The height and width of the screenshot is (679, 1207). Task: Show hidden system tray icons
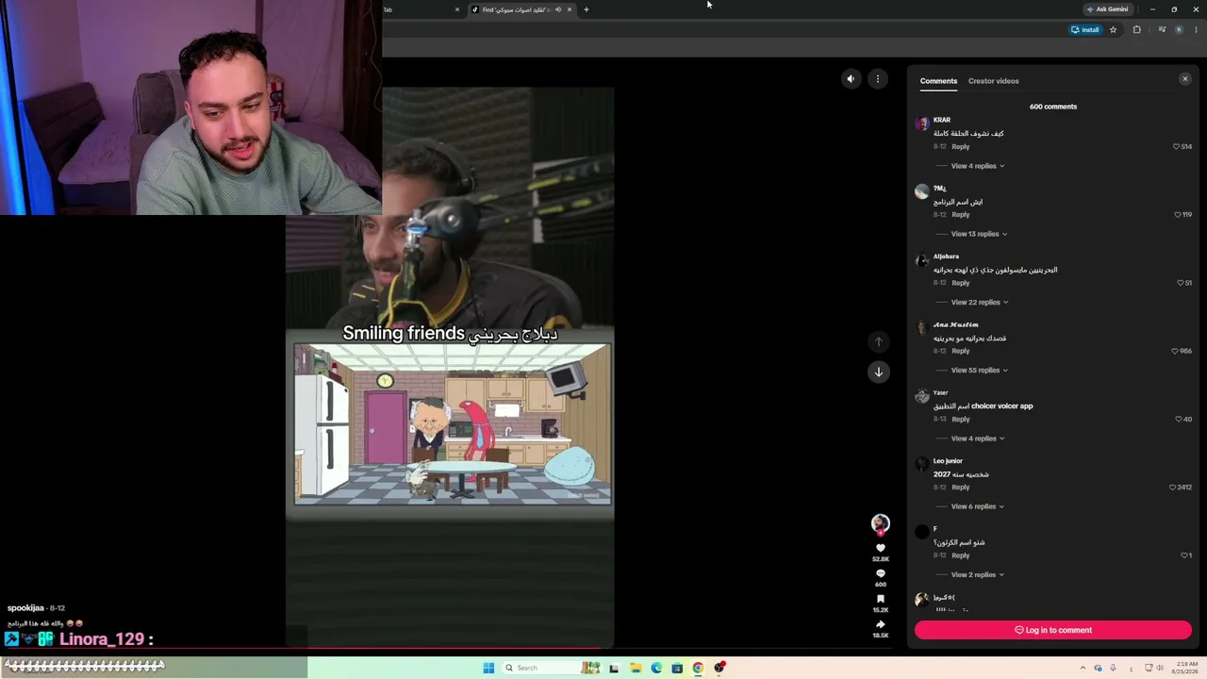tap(1083, 668)
